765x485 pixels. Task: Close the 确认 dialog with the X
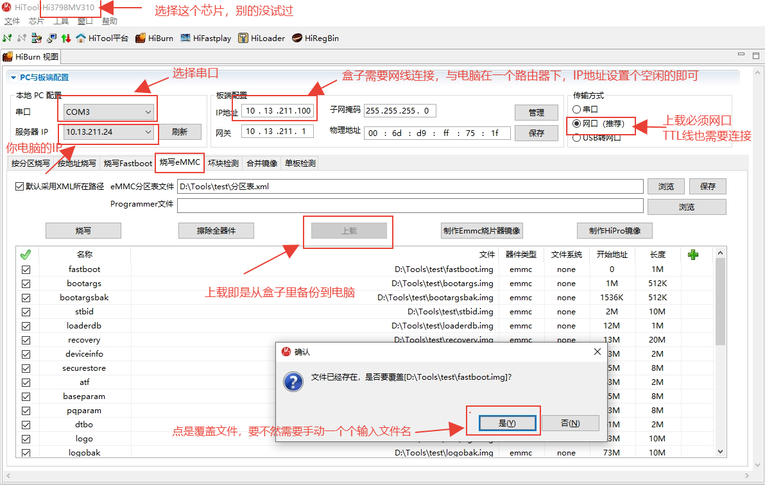click(597, 352)
